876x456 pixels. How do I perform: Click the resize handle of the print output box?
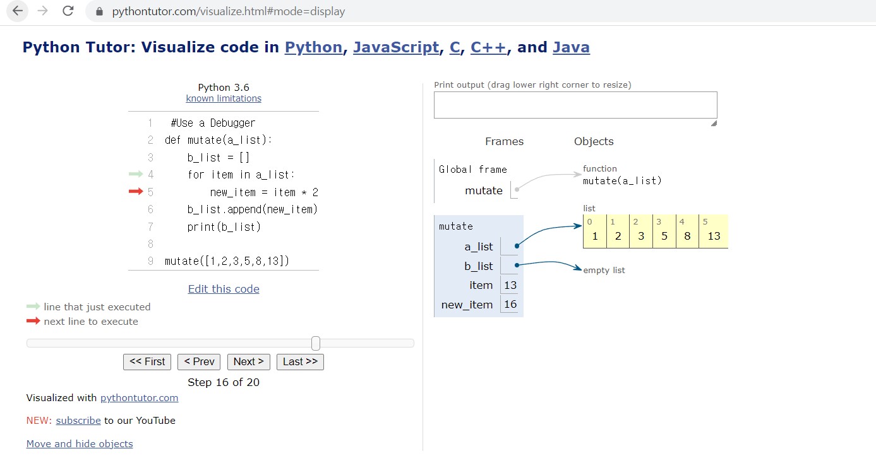714,123
